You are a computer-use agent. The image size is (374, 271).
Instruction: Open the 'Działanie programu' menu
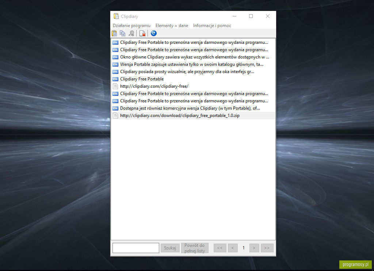(131, 26)
